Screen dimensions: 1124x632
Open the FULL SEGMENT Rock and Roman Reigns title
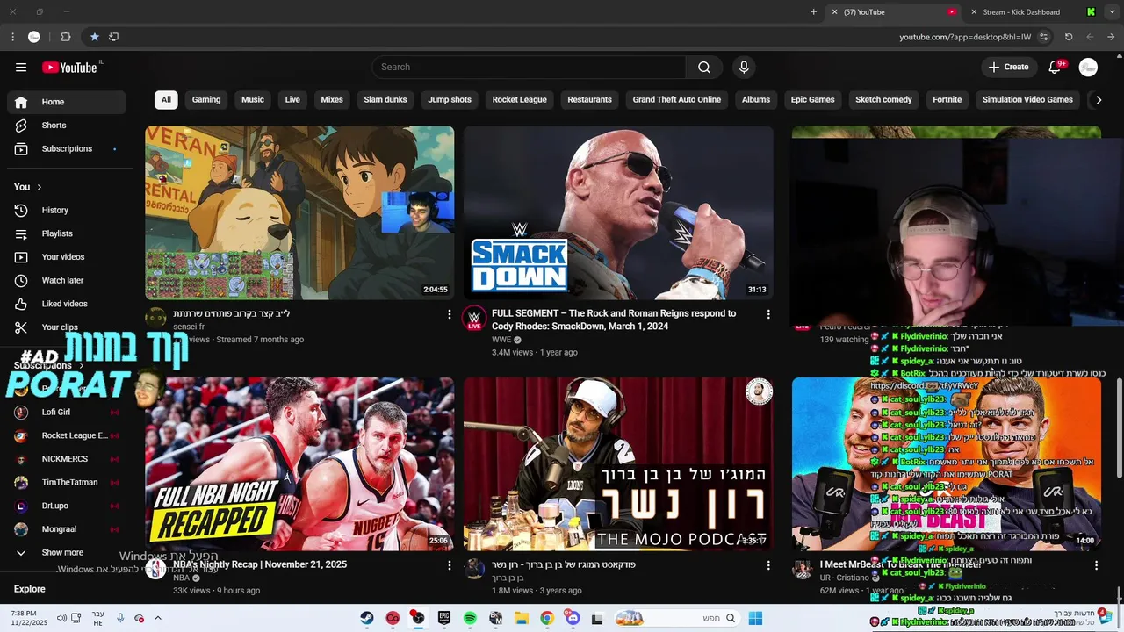pyautogui.click(x=614, y=320)
